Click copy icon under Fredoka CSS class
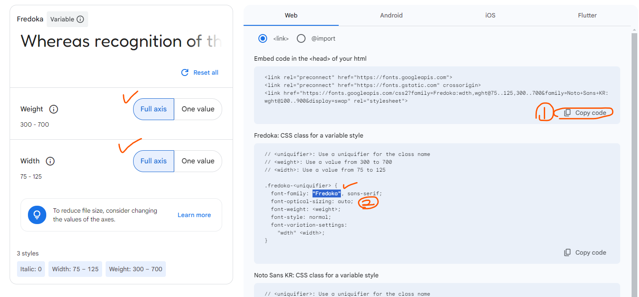639x297 pixels. coord(567,252)
